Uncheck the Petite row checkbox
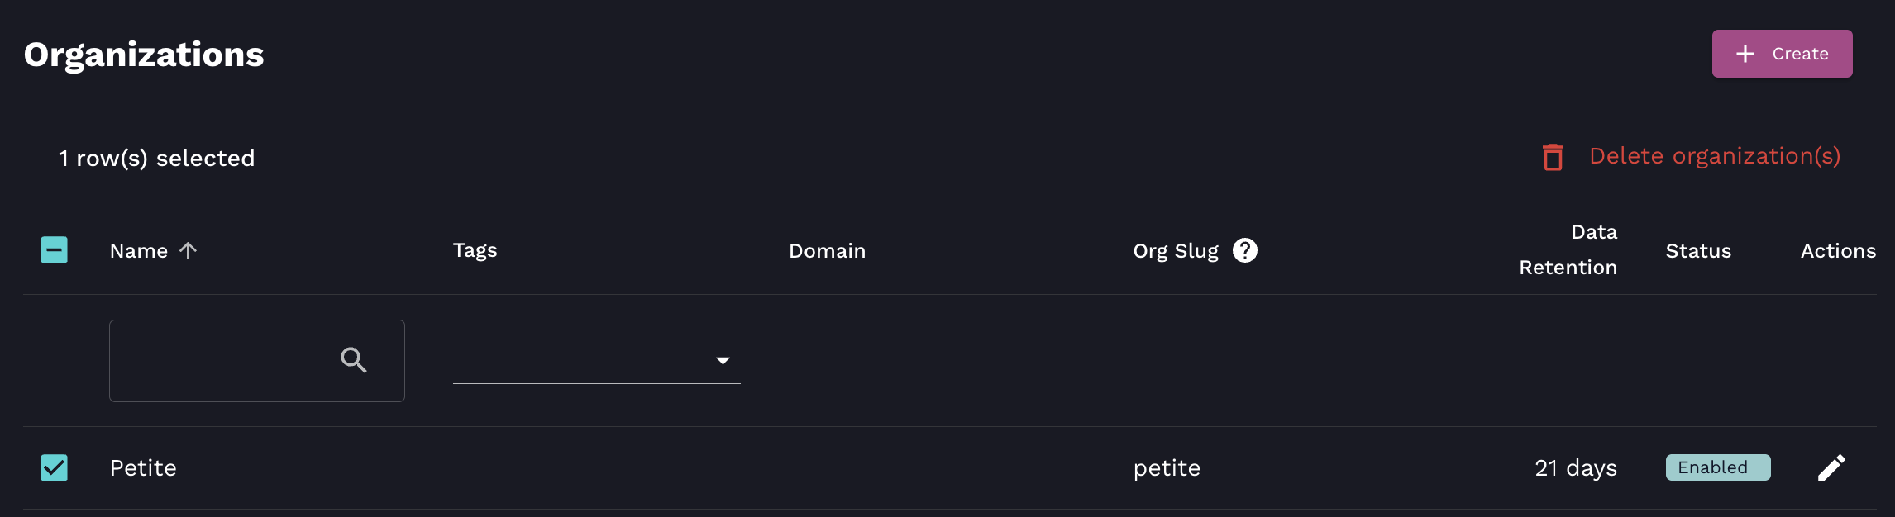 click(55, 467)
